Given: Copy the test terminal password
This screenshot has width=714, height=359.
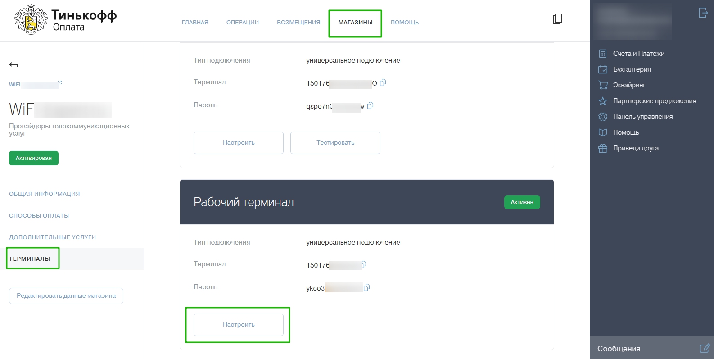Looking at the screenshot, I should tap(371, 105).
